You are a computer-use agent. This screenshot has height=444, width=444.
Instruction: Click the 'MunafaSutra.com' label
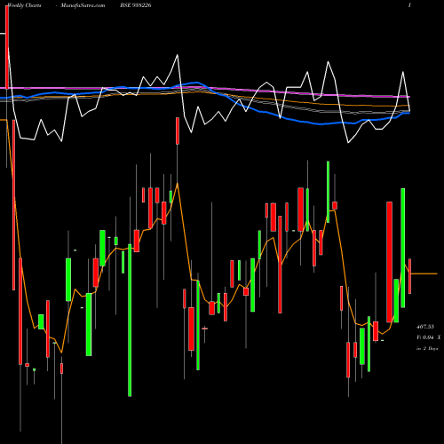pyautogui.click(x=83, y=5)
